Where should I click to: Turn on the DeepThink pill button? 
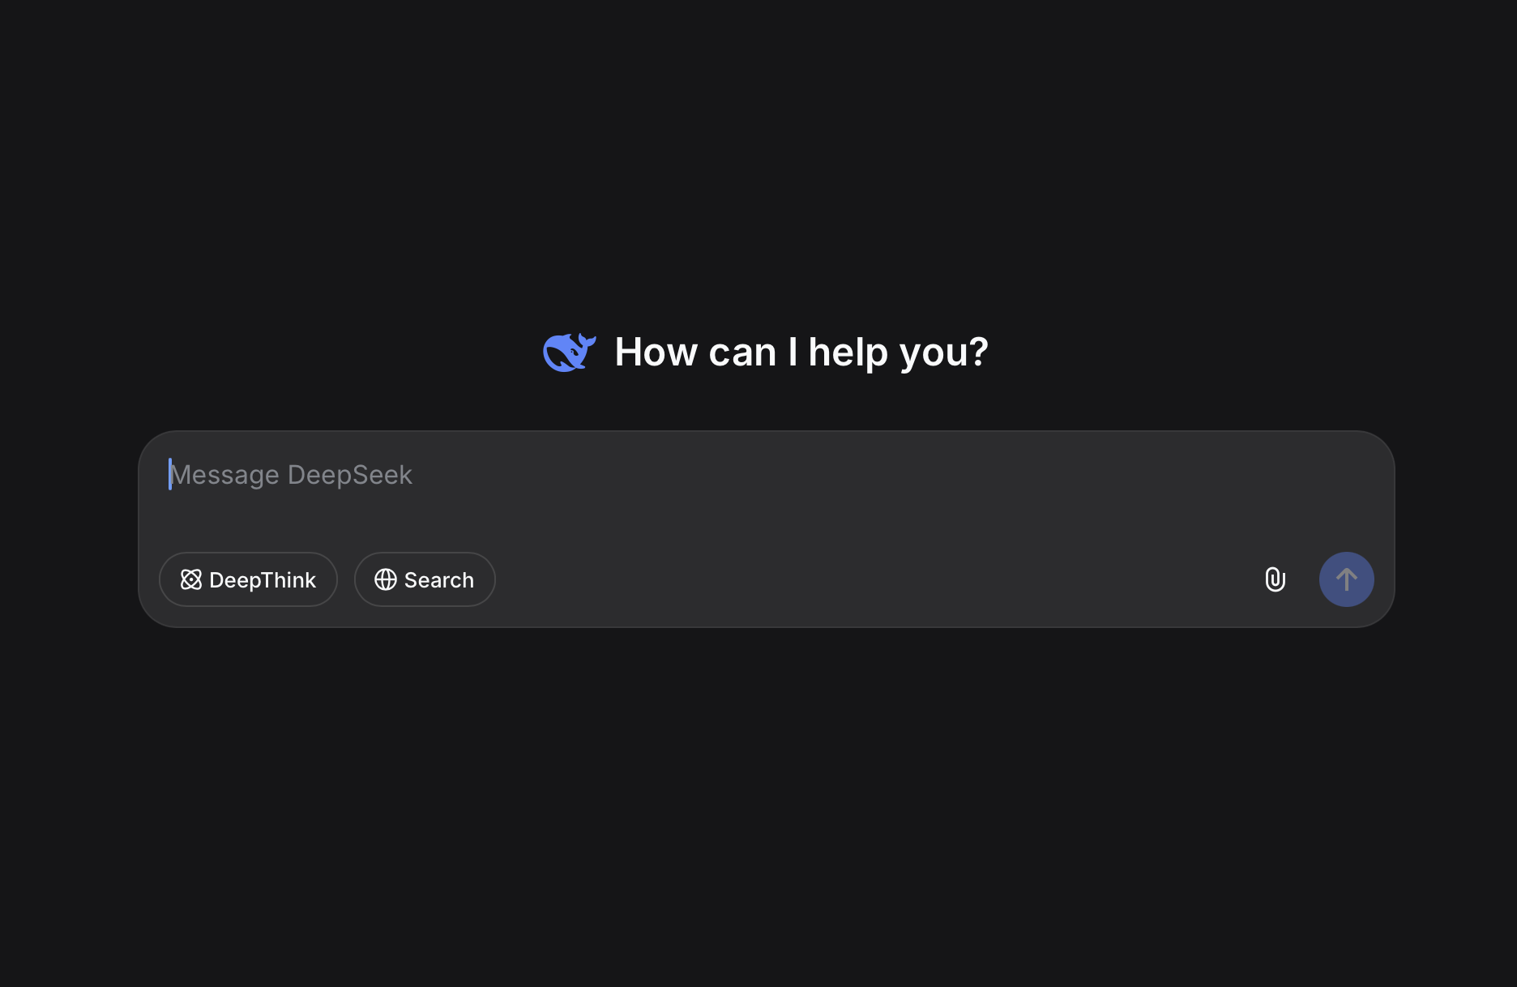[x=248, y=579]
